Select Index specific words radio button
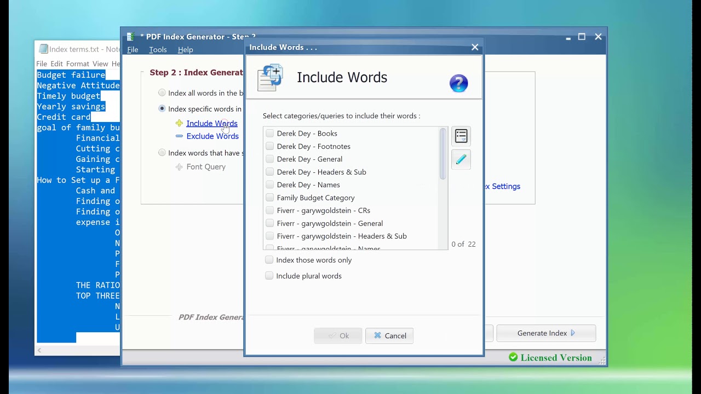Image resolution: width=701 pixels, height=394 pixels. coord(162,109)
